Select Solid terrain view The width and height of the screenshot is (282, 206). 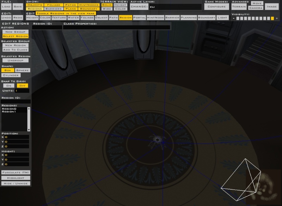coord(107,5)
